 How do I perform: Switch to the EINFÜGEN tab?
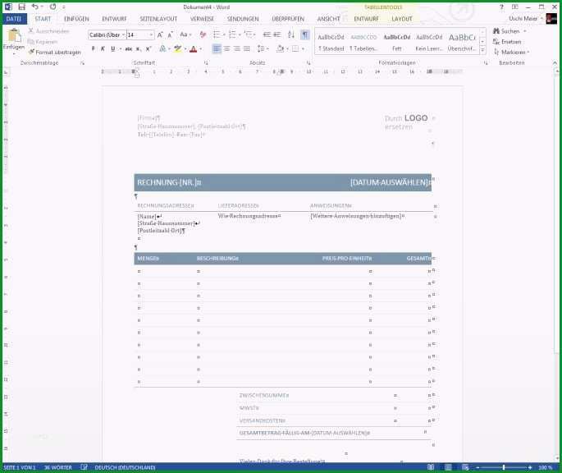click(76, 19)
